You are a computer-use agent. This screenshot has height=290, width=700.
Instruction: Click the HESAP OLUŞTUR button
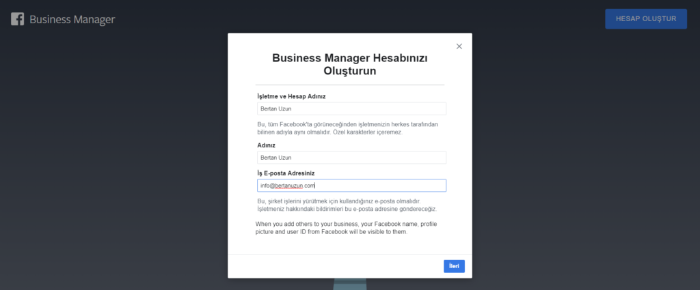pos(645,18)
